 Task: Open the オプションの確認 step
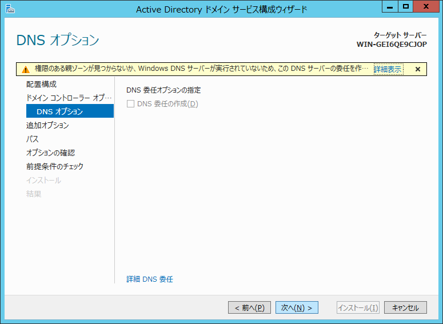pyautogui.click(x=50, y=153)
